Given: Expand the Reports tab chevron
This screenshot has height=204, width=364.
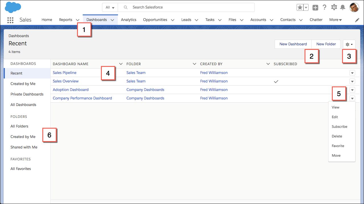Looking at the screenshot, I should tap(78, 20).
